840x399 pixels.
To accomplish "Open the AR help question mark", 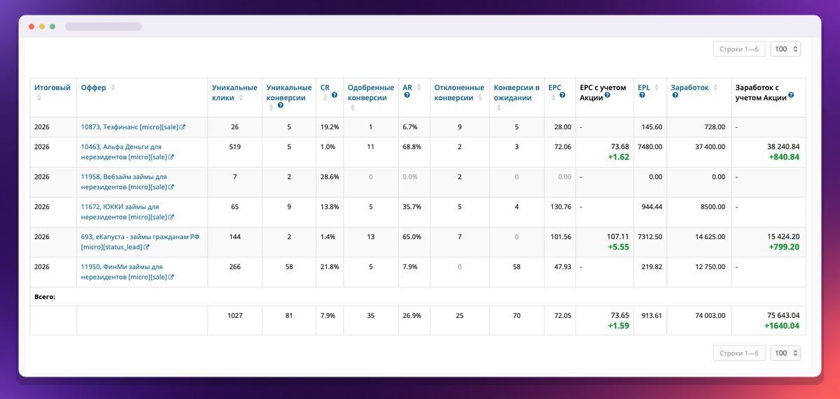I will (407, 95).
